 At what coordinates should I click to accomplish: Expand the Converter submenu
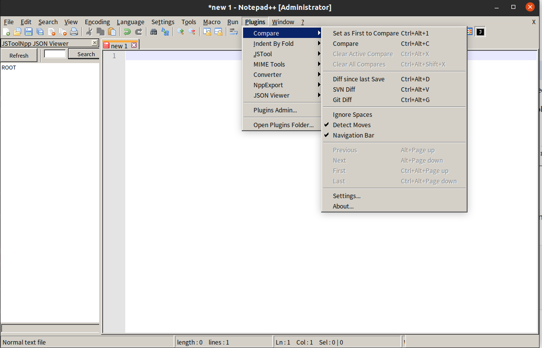[282, 74]
